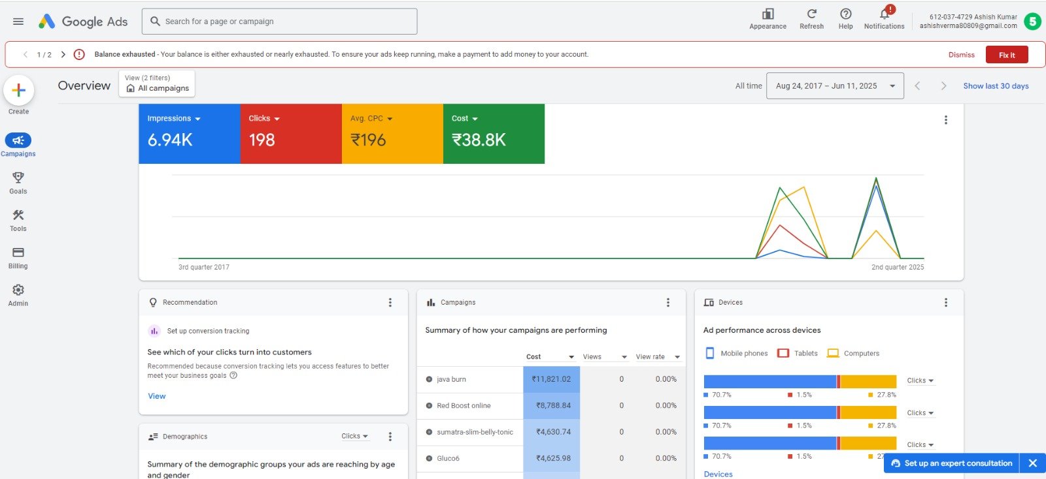Toggle the Tablets legend item
Viewport: 1046px width, 479px height.
798,353
